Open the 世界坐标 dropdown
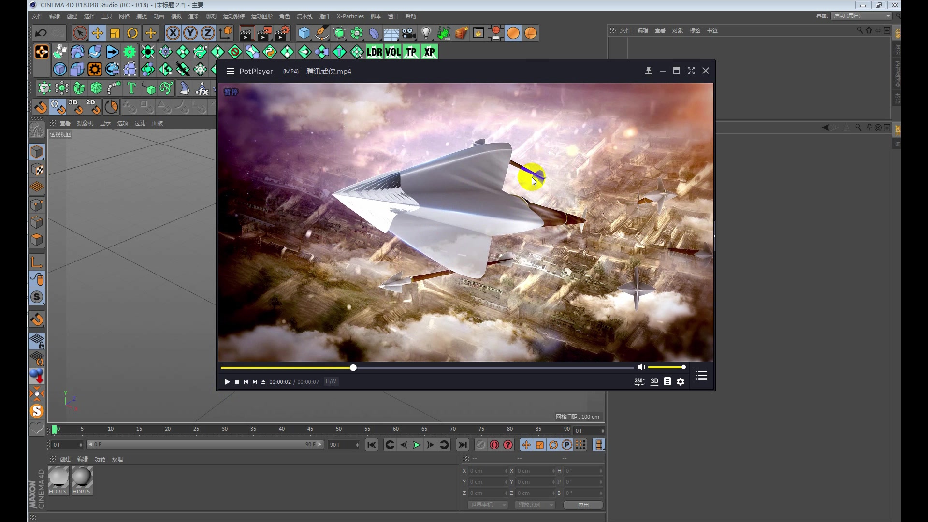Image resolution: width=928 pixels, height=522 pixels. coord(487,505)
